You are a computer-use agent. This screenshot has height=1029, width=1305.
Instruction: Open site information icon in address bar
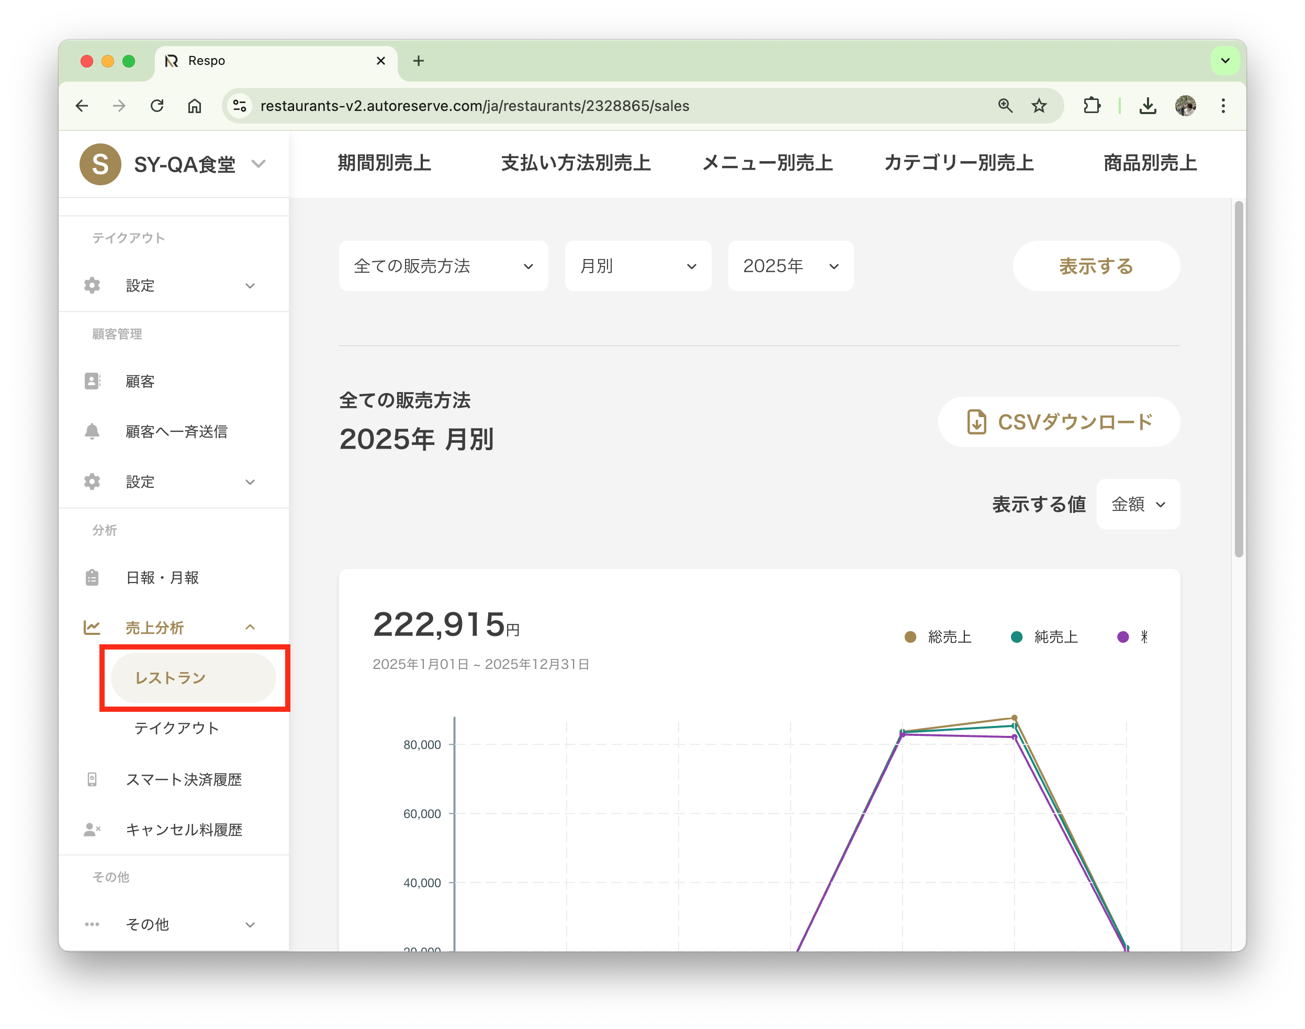[x=240, y=106]
